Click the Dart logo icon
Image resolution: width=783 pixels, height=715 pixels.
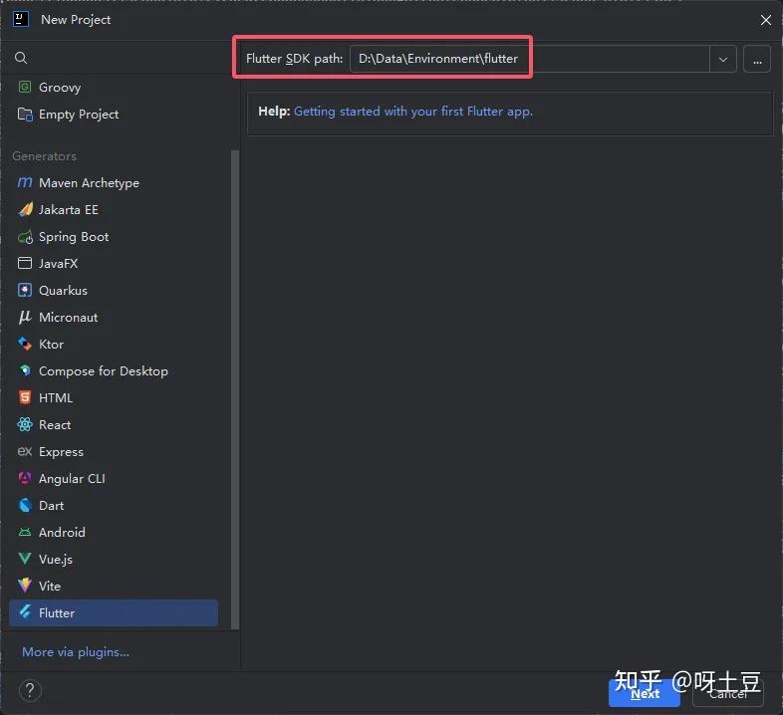pos(25,505)
